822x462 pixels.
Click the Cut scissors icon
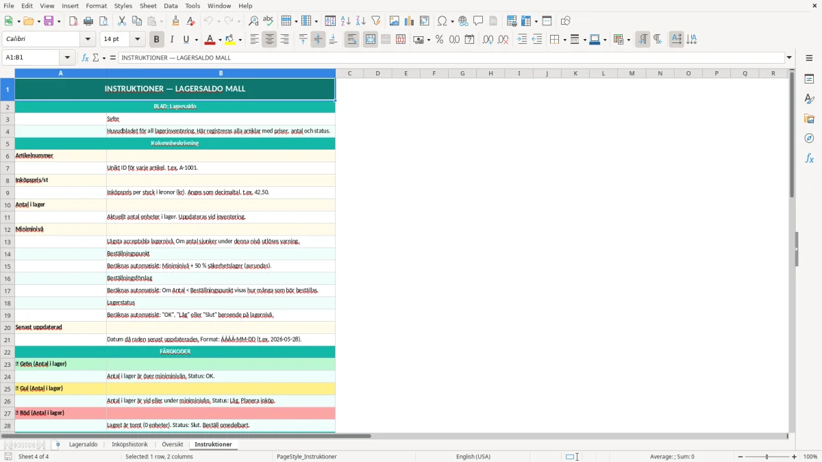coord(122,21)
